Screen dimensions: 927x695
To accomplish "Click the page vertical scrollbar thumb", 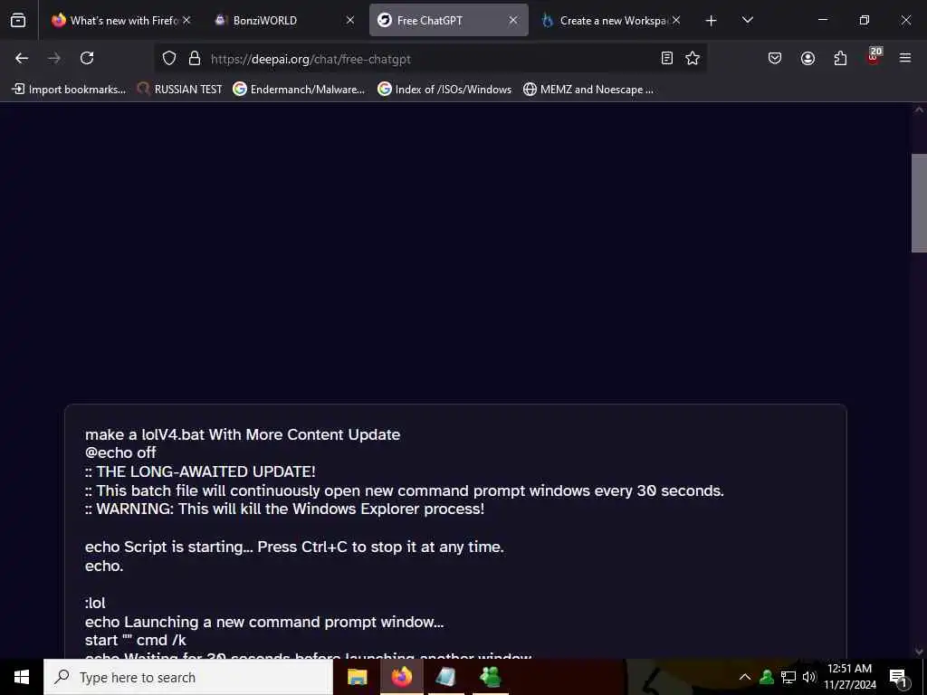I will coord(919,203).
